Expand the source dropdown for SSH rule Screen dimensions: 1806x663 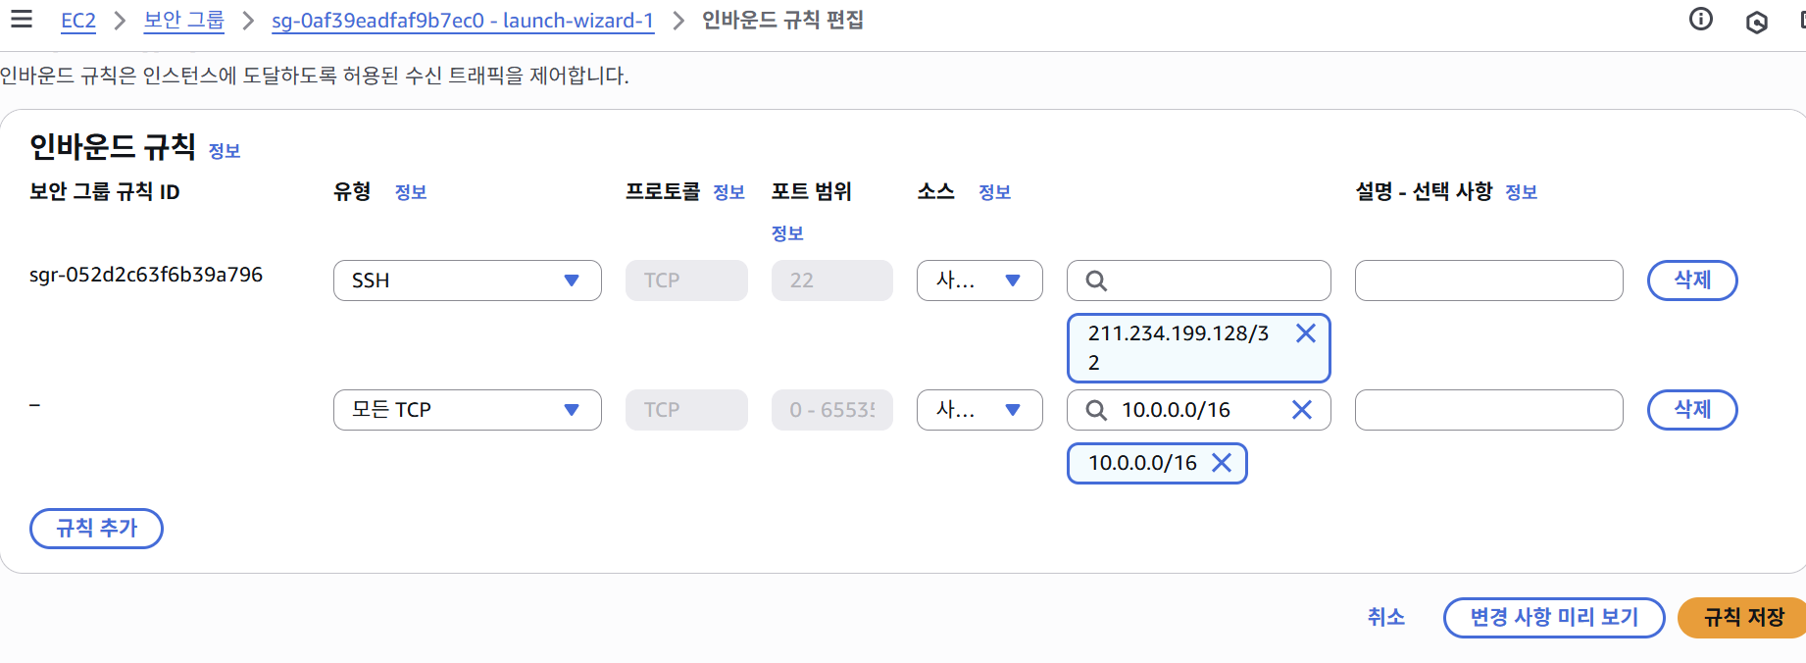coord(978,280)
